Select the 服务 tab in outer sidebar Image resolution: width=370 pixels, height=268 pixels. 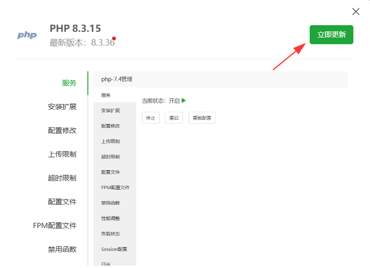(x=69, y=83)
